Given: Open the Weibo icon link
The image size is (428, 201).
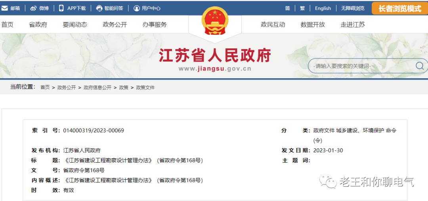Looking at the screenshot, I should [x=33, y=8].
